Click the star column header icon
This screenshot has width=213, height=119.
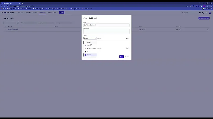tap(5, 27)
